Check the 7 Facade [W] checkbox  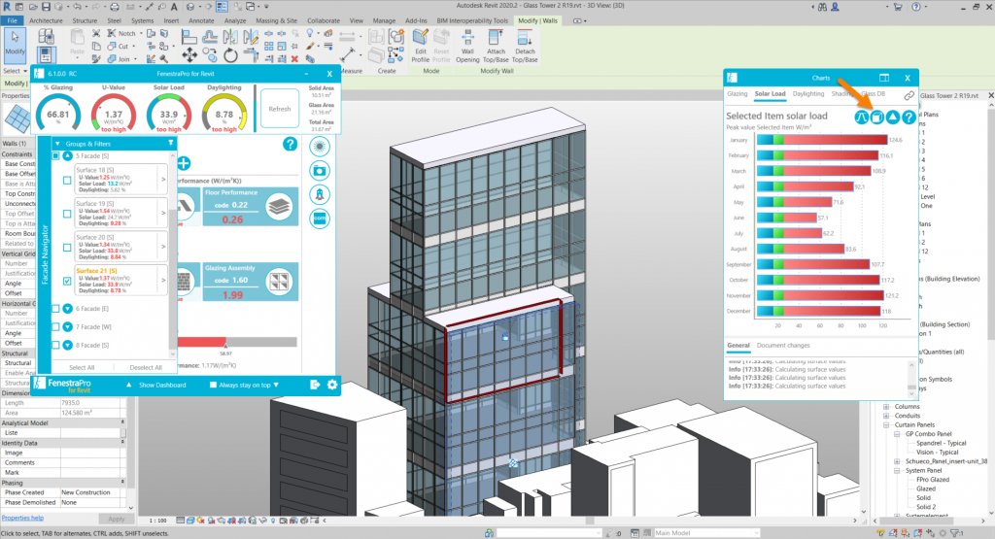coord(55,326)
